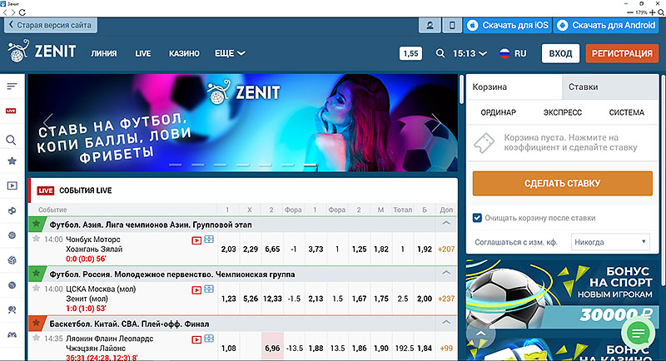The image size is (666, 361).
Task: Reload the page in browser toolbar
Action: click(22, 12)
